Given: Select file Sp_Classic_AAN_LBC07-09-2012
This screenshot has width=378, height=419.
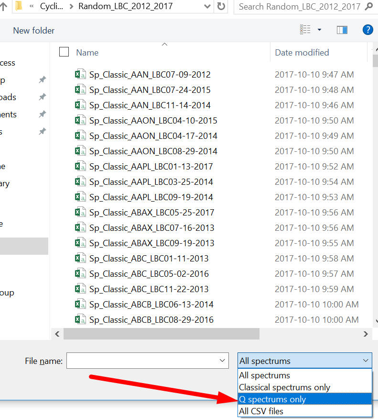Looking at the screenshot, I should [x=150, y=74].
